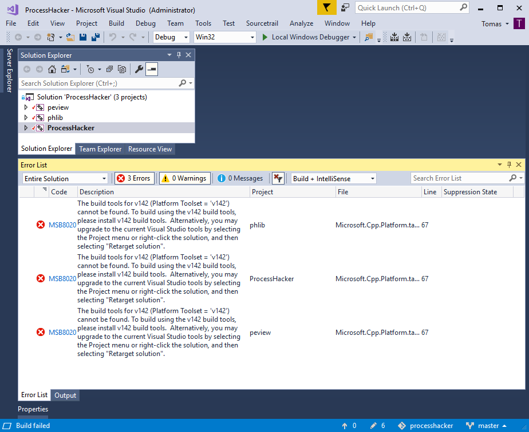Sort by Project column header
This screenshot has height=432, width=529.
(293, 192)
